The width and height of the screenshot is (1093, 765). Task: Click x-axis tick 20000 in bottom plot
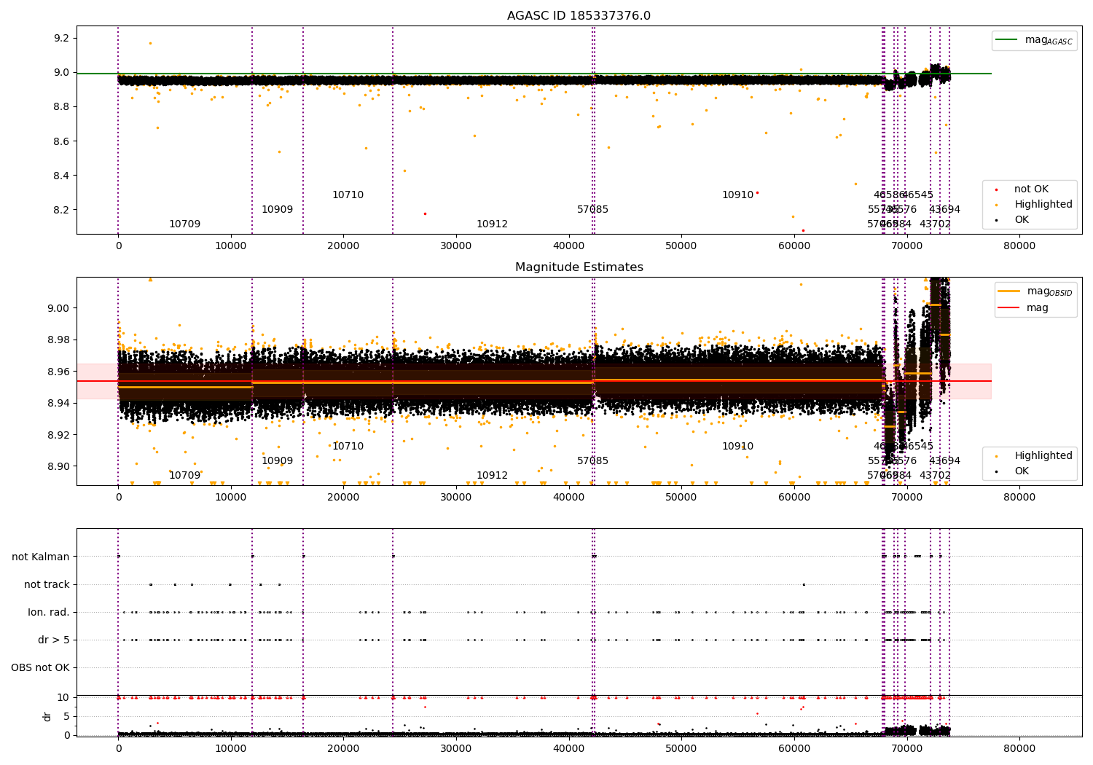point(343,749)
